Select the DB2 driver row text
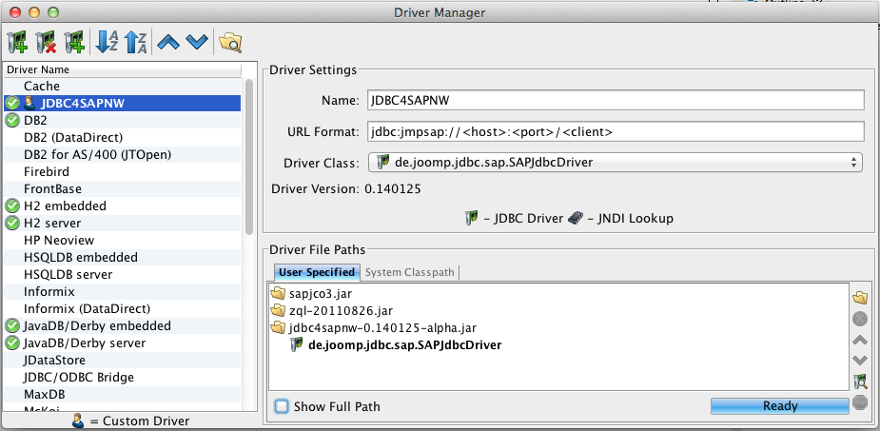Viewport: 880px width, 431px height. tap(35, 120)
